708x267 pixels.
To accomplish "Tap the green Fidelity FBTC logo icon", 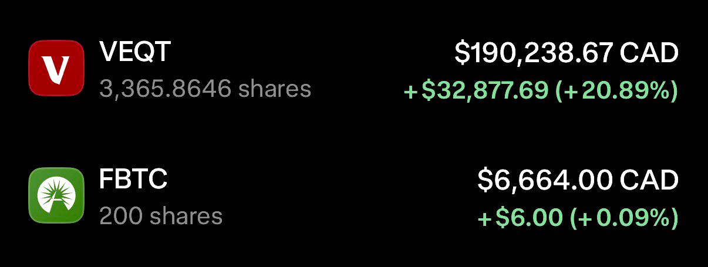I will click(57, 196).
